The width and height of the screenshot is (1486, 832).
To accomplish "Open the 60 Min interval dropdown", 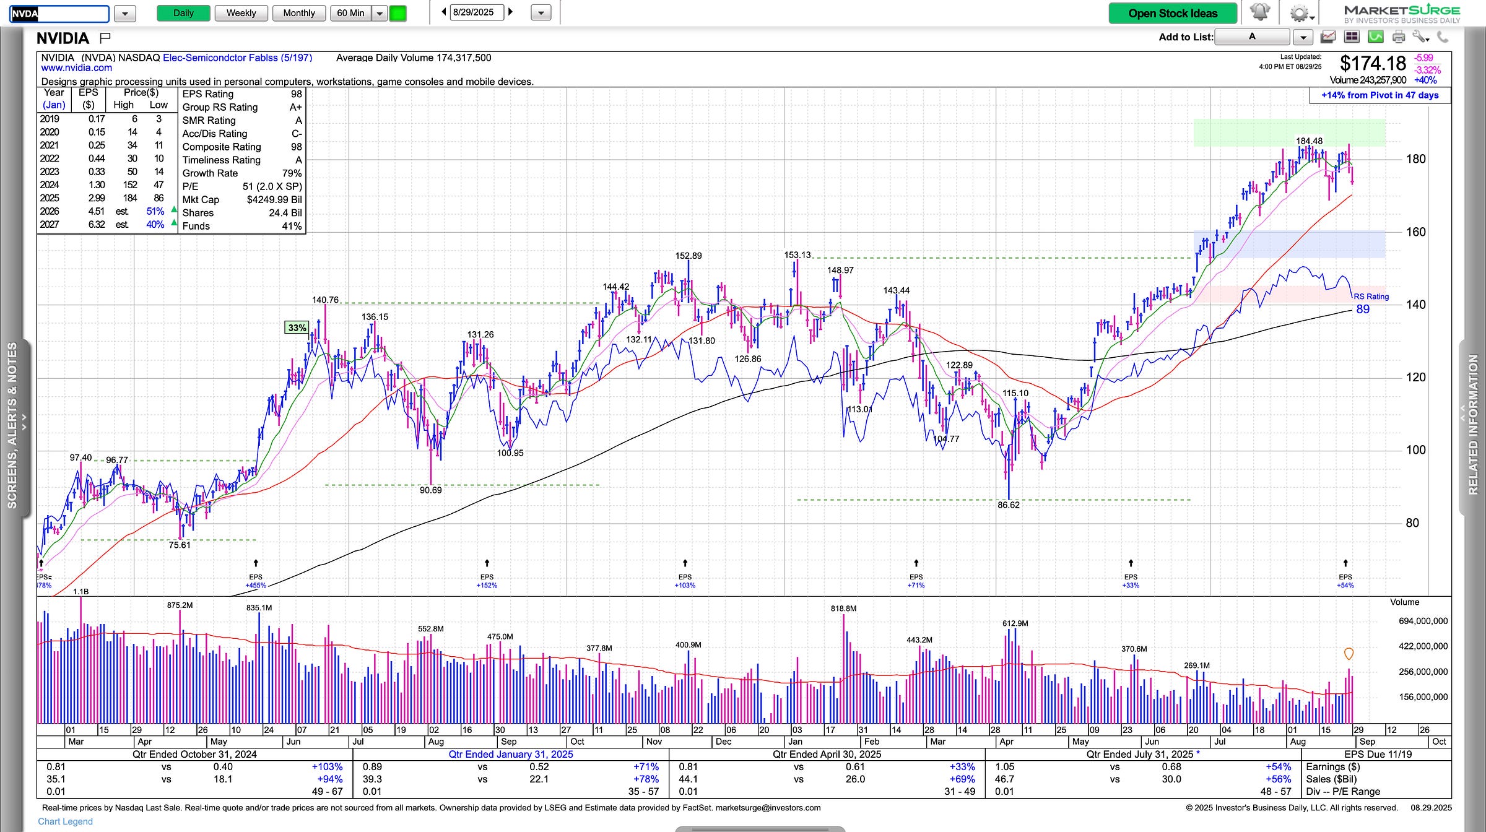I will [380, 13].
